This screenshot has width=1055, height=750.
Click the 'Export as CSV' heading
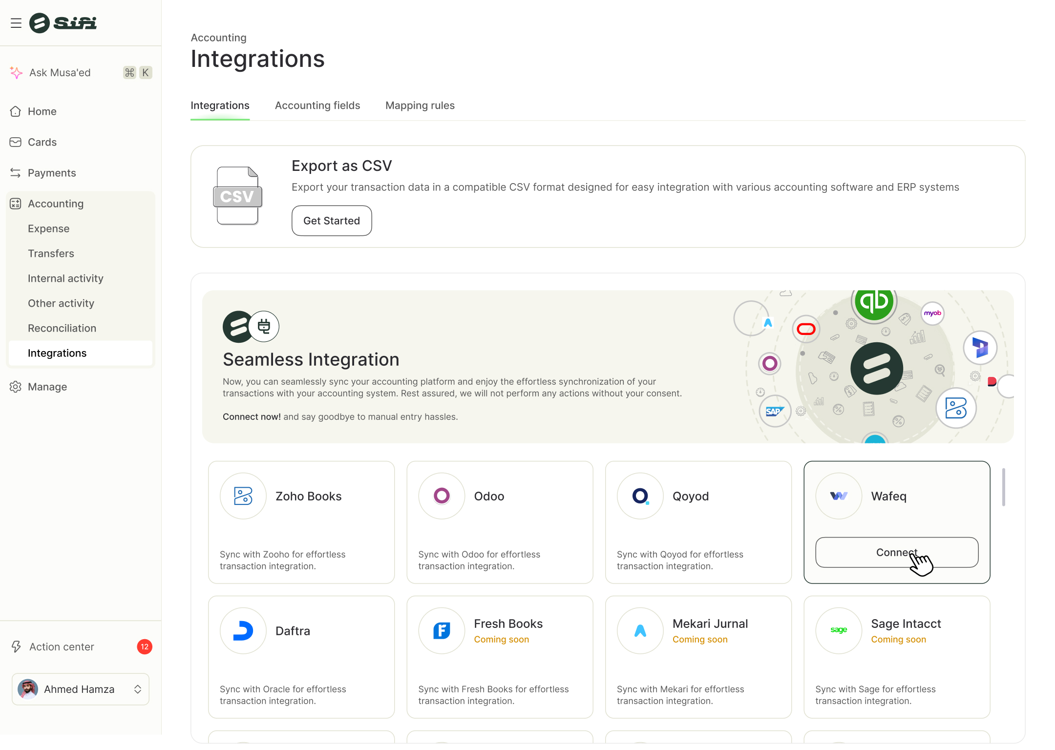(x=342, y=166)
